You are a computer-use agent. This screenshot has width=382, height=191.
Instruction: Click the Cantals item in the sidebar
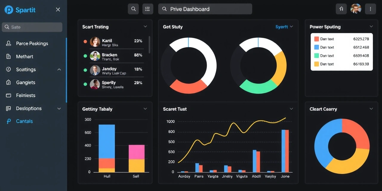pos(24,121)
